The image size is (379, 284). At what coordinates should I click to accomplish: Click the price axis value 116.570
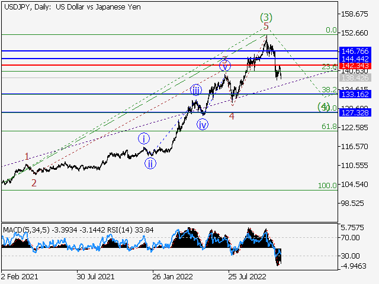(x=354, y=147)
